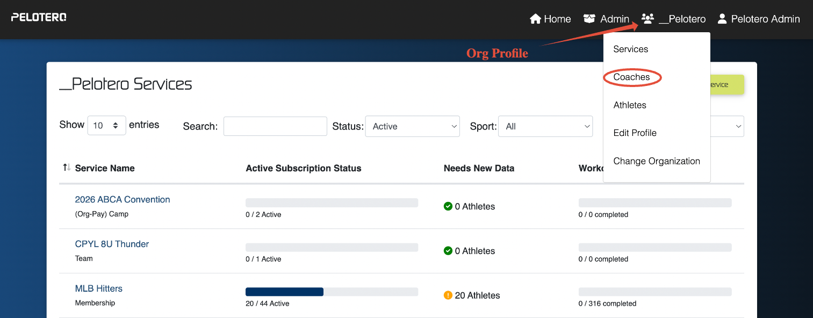Click the 'Team' label under CPYL 8U Thunder
Viewport: 813px width, 318px height.
tap(84, 258)
